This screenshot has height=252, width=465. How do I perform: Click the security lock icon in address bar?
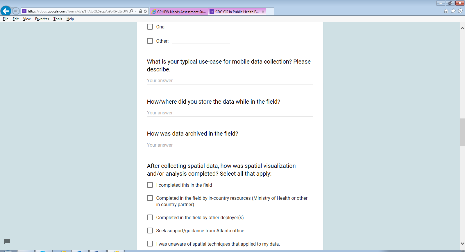point(141,11)
